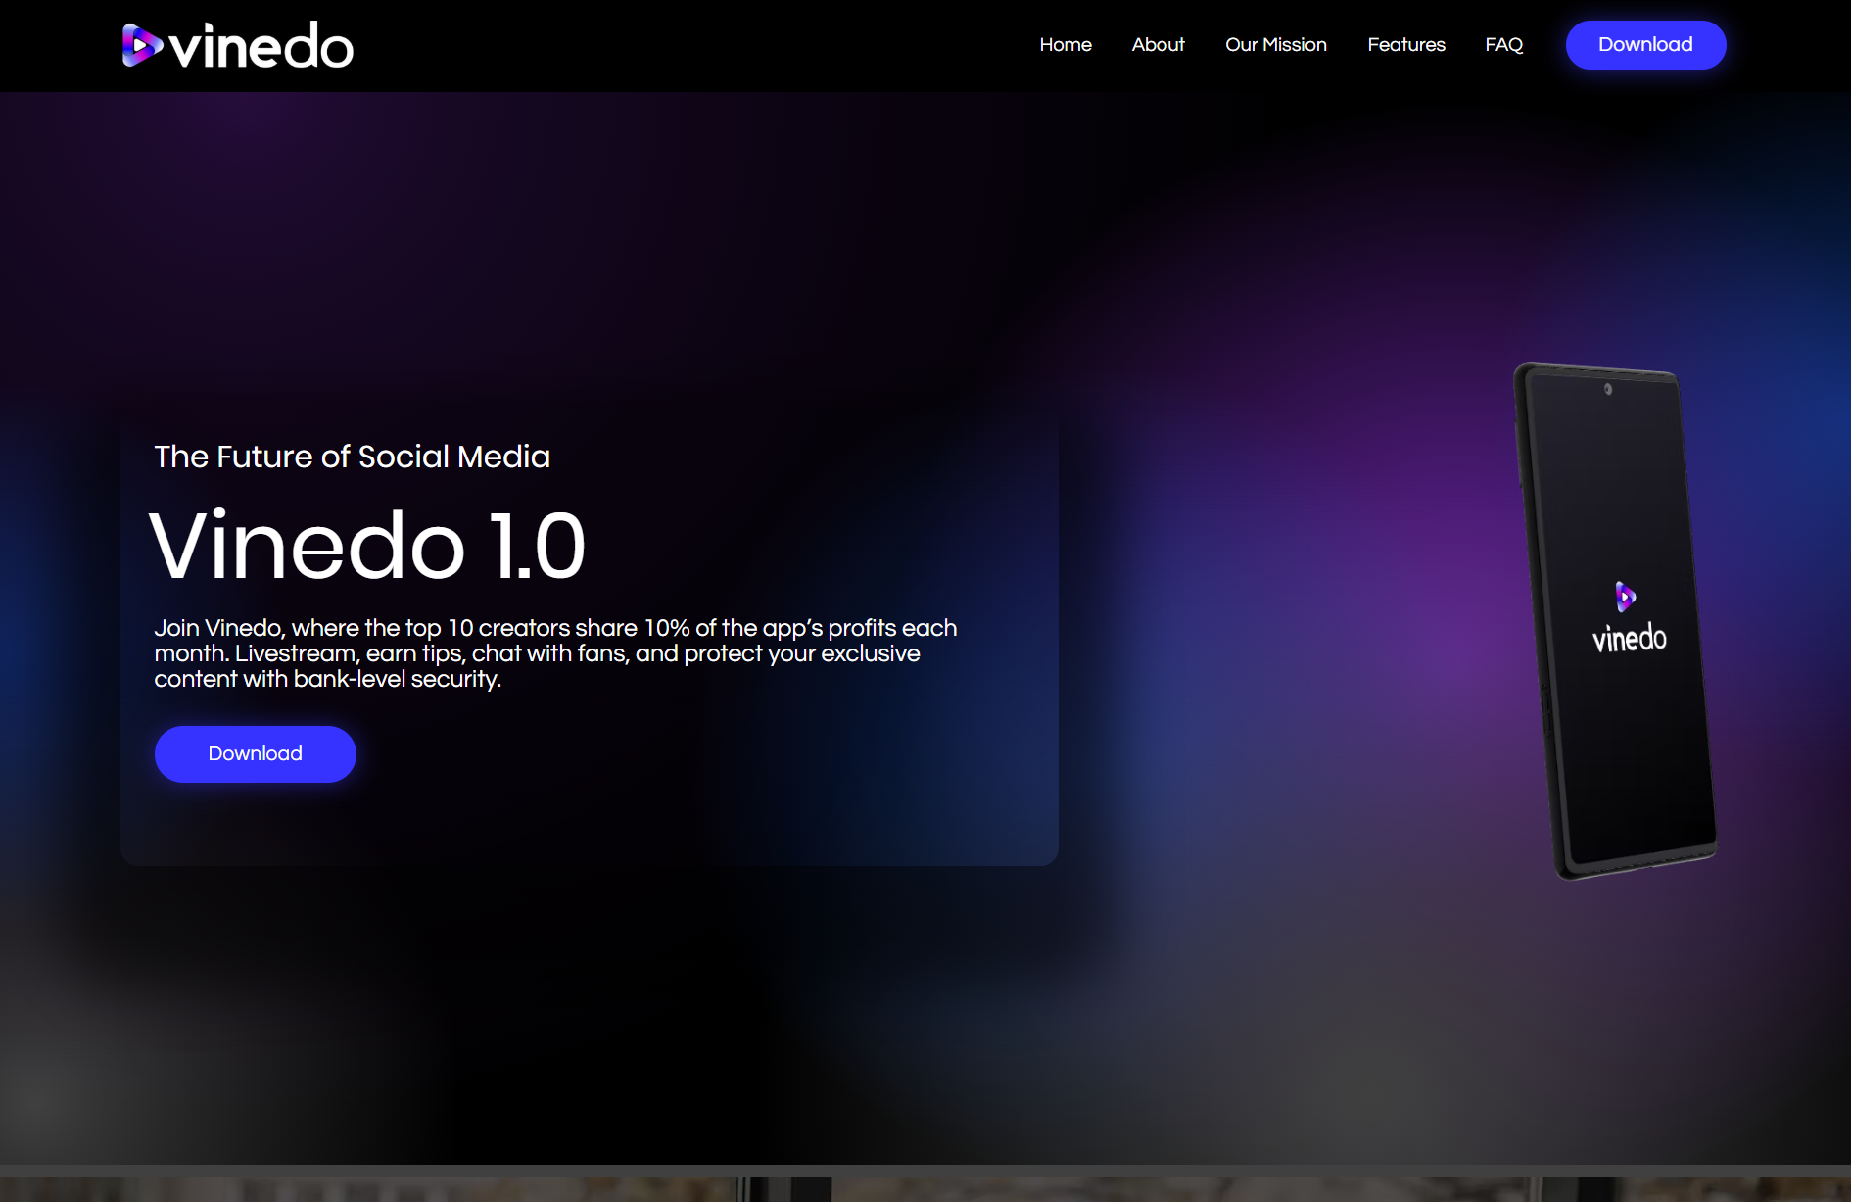This screenshot has height=1202, width=1851.
Task: Click "The Future of Social Media" tagline
Action: (x=352, y=457)
